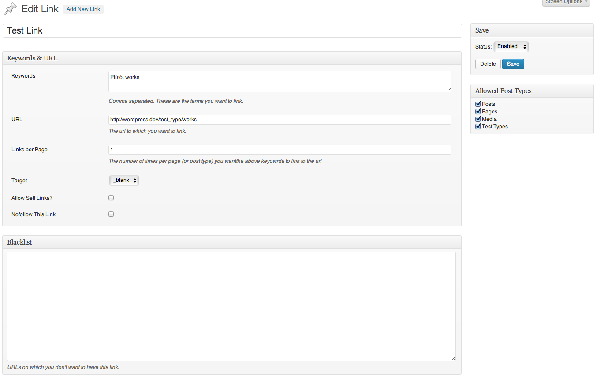Focus the URL input field

click(280, 120)
